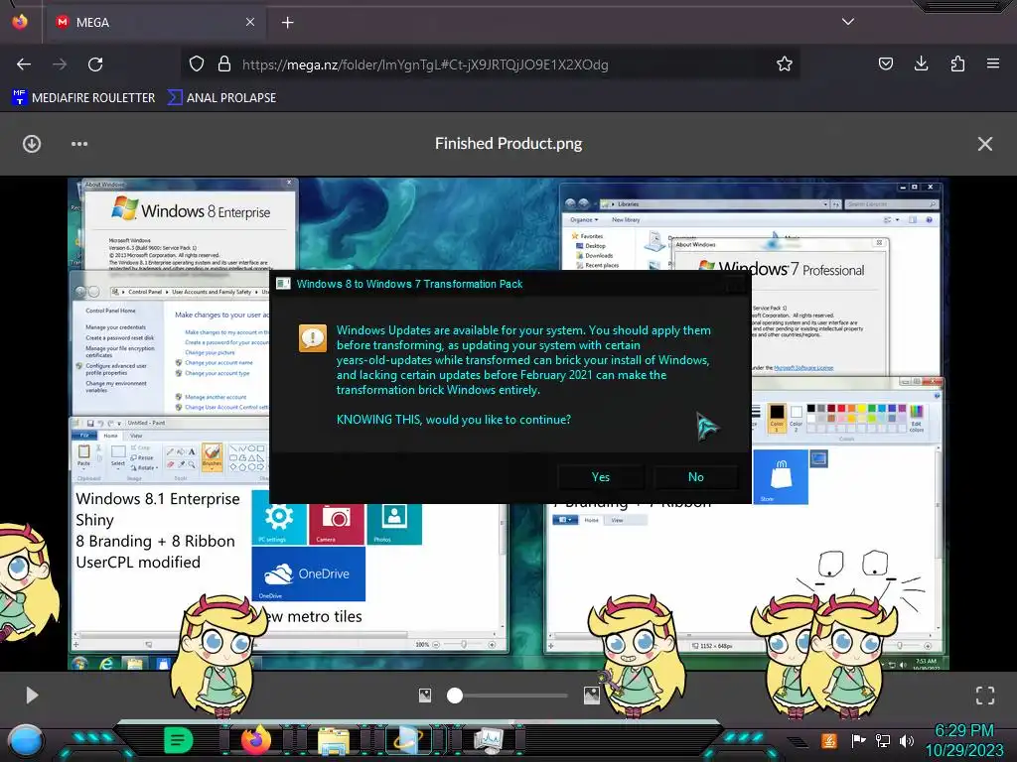Reload the current page
This screenshot has width=1017, height=762.
[x=95, y=64]
